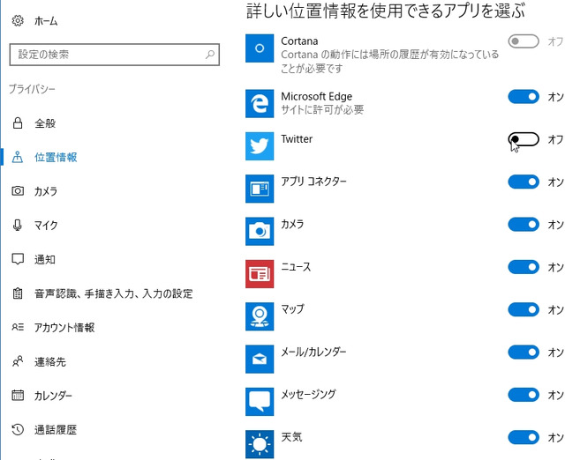Screen dimensions: 565x460
Task: Switch off メール/カレンダー location toggle
Action: [524, 352]
